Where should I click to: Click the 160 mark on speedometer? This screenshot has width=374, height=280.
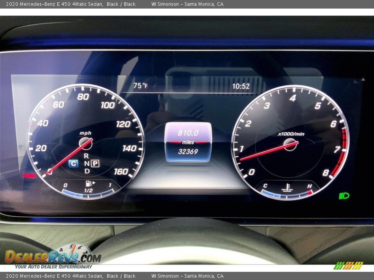(x=121, y=171)
